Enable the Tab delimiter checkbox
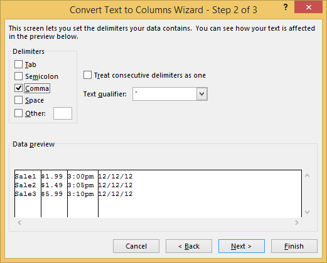 click(18, 64)
